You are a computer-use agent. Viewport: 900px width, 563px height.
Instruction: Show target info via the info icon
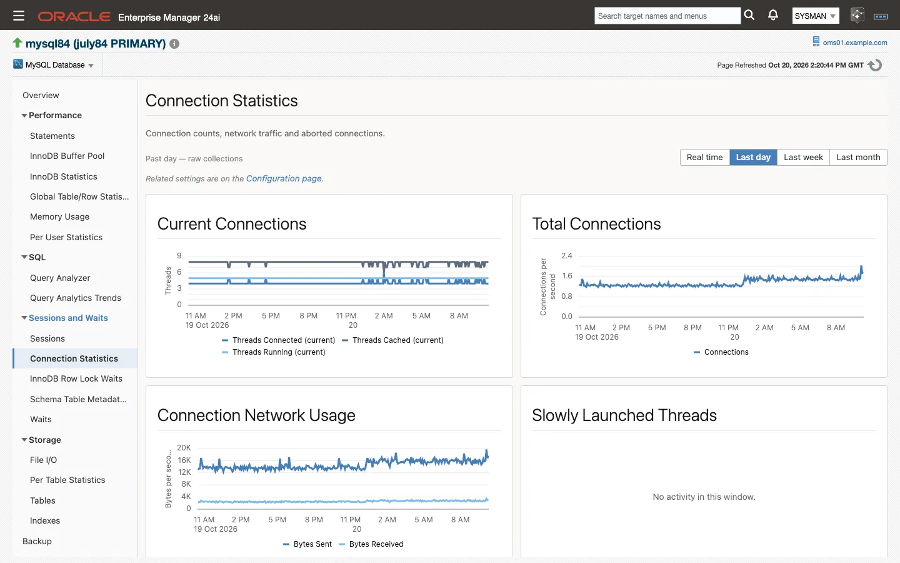tap(174, 44)
